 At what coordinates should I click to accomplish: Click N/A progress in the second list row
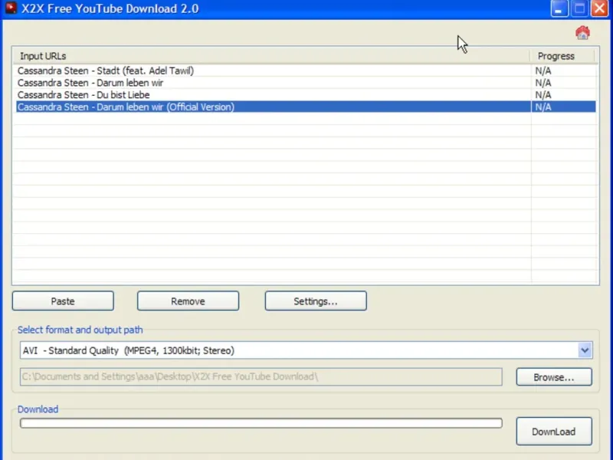point(543,83)
